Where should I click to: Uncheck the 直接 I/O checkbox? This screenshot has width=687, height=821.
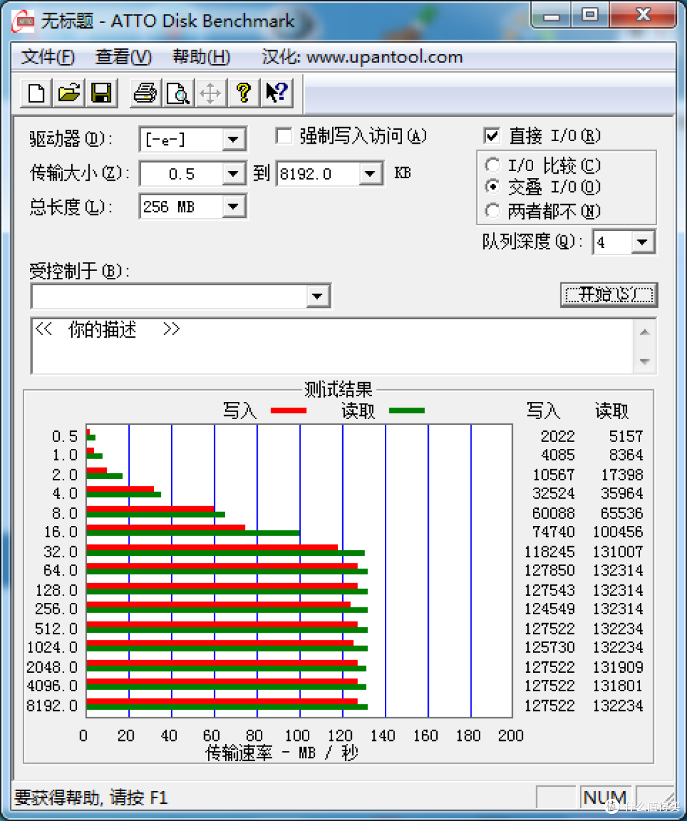tap(491, 135)
